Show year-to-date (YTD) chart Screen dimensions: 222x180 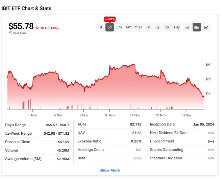138,27
